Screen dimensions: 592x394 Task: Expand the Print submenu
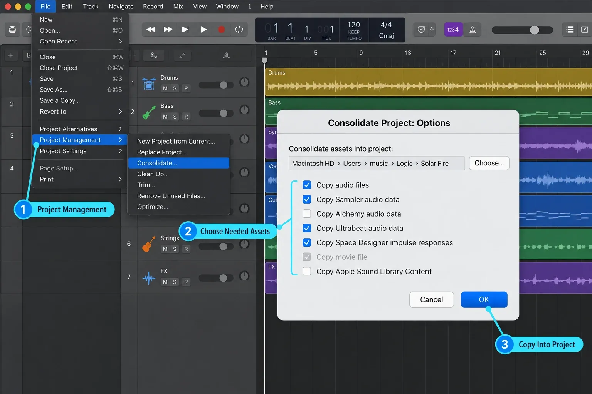80,179
